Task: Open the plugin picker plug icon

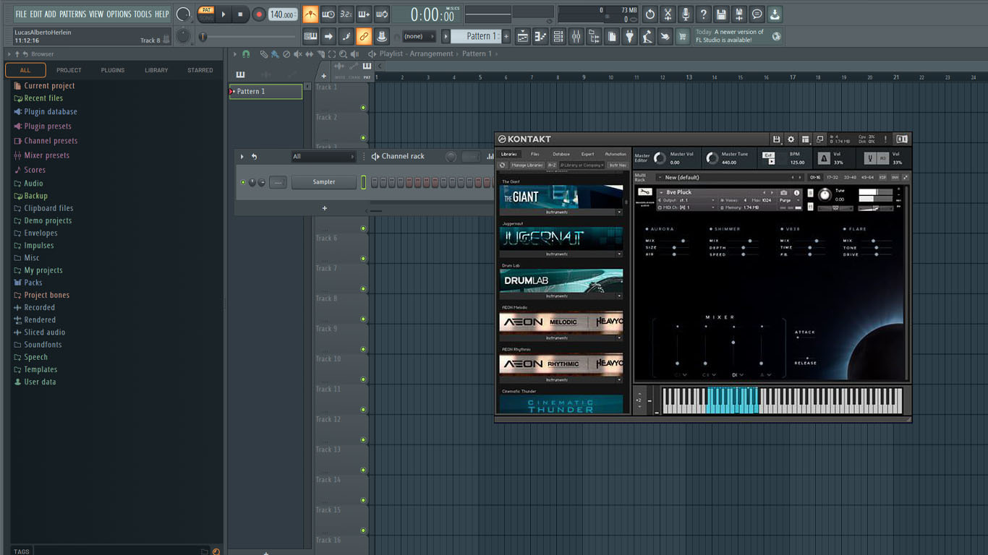Action: pos(630,36)
